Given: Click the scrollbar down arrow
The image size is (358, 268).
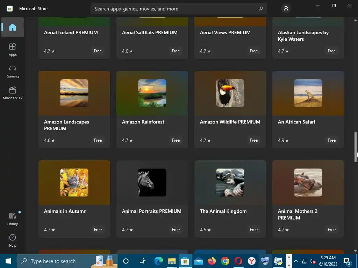Looking at the screenshot, I should [x=356, y=251].
